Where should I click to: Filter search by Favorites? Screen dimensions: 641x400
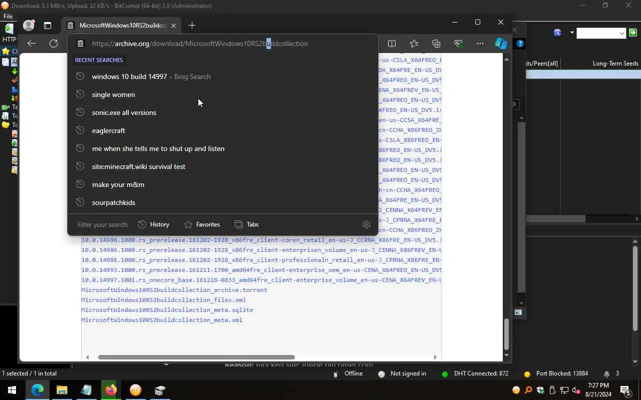click(x=202, y=224)
